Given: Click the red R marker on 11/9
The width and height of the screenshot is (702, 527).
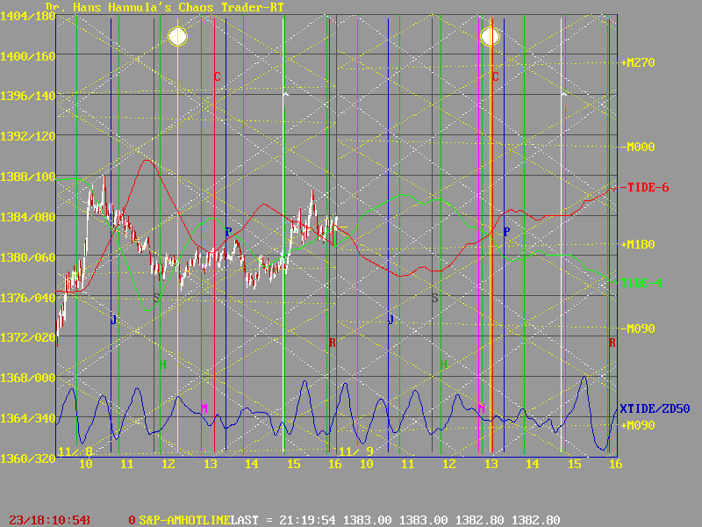Looking at the screenshot, I should coord(612,343).
